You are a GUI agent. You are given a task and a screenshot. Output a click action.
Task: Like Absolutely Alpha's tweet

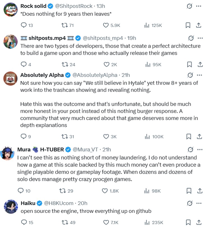pyautogui.click(x=106, y=137)
